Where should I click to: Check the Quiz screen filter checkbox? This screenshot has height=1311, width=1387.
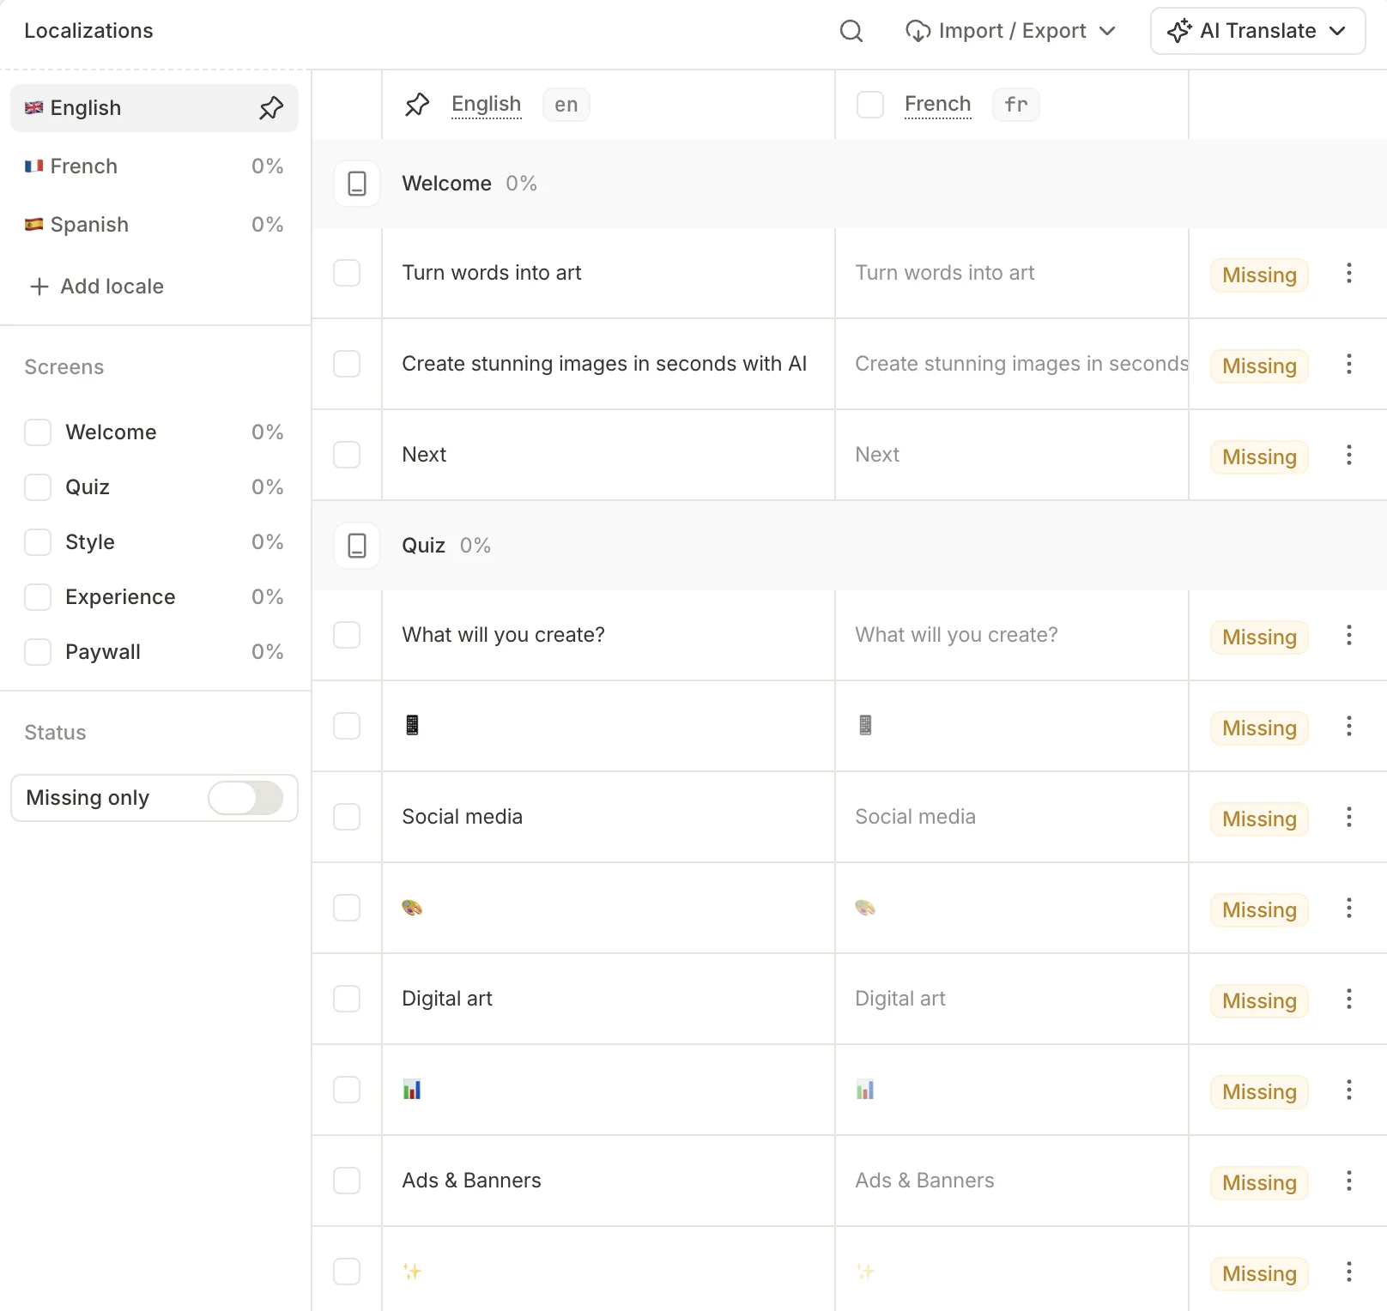coord(38,487)
